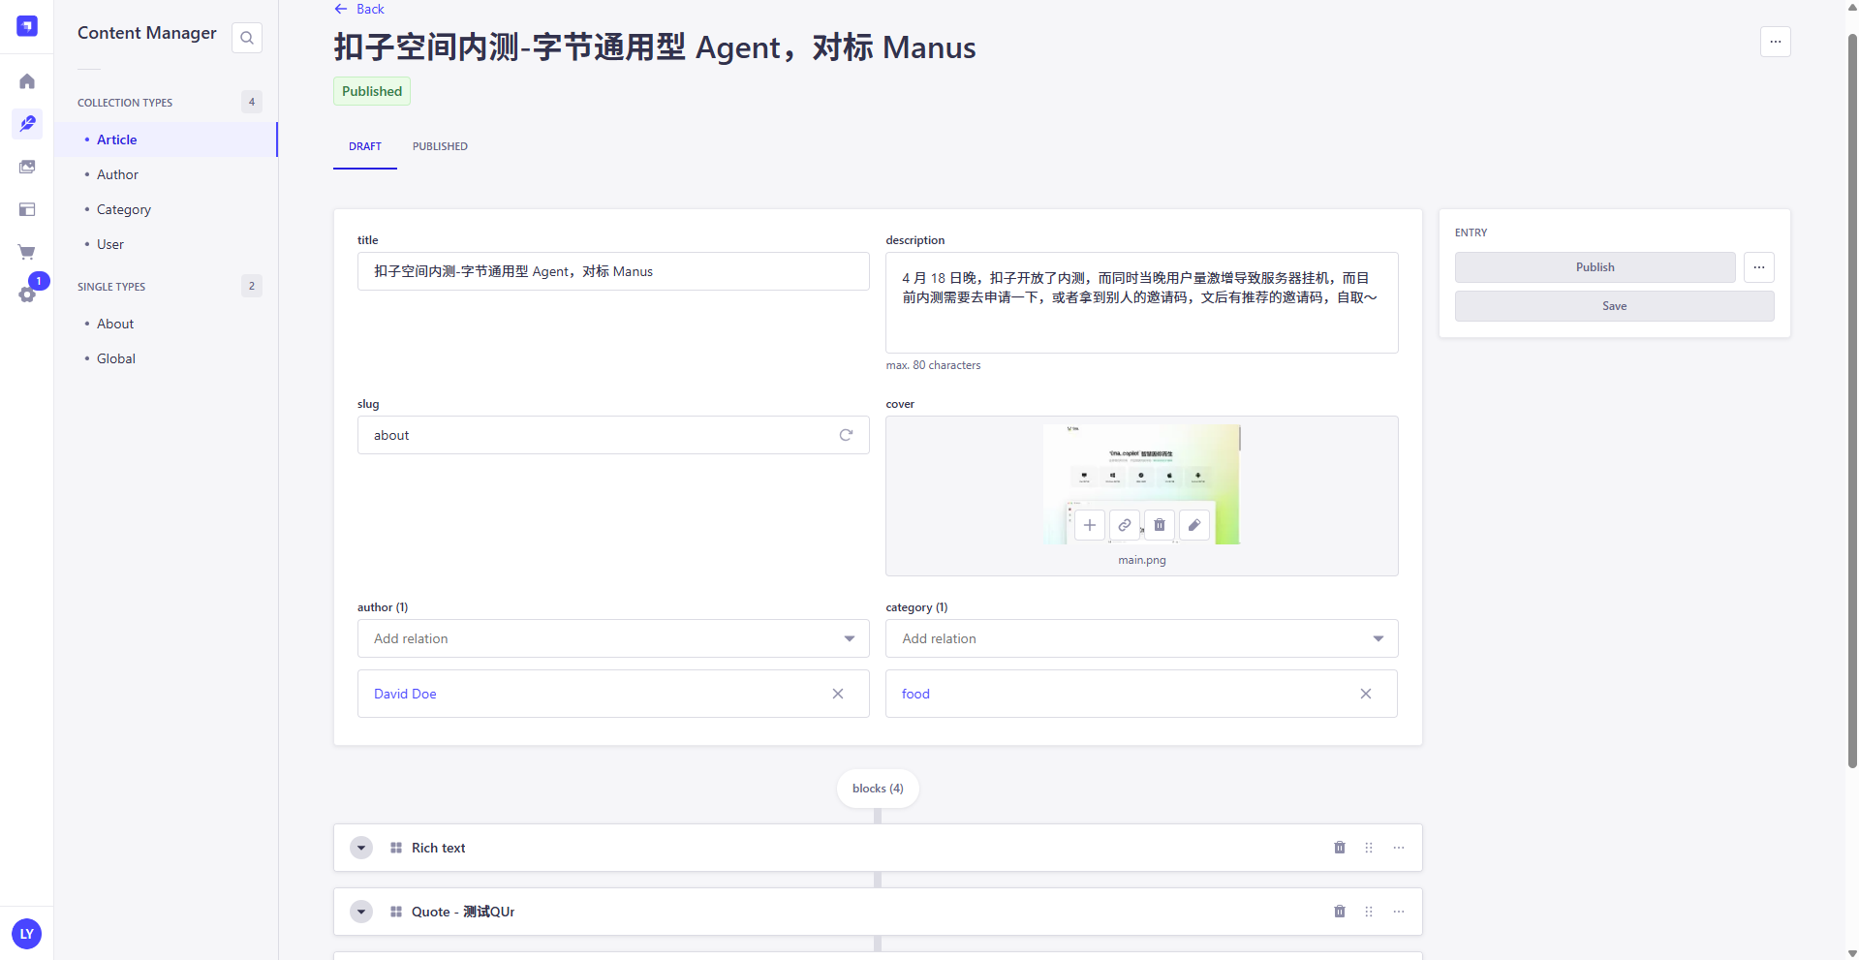
Task: Open the Media Library icon
Action: 27,167
